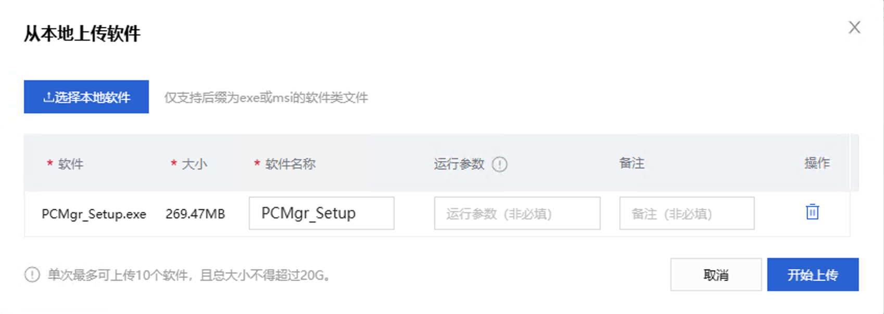The image size is (884, 314).
Task: Click the exe或msi supported file hint text
Action: point(266,97)
